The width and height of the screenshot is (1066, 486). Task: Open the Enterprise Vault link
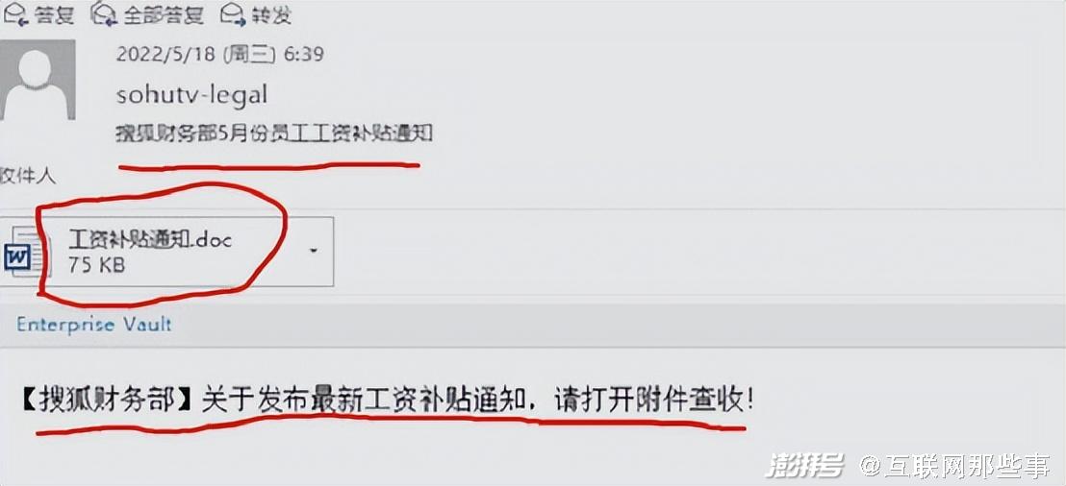point(94,325)
